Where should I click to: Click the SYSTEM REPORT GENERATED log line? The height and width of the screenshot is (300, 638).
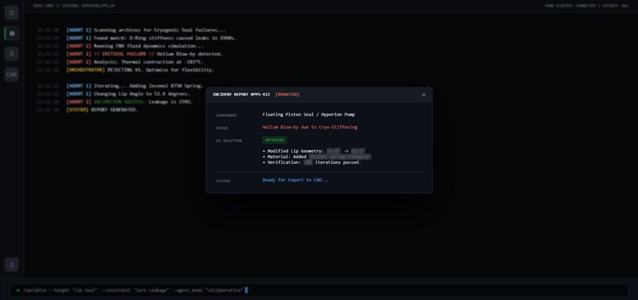(x=87, y=110)
